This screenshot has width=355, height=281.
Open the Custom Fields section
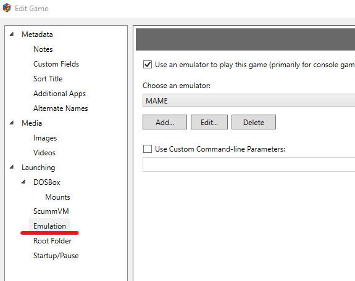(56, 64)
